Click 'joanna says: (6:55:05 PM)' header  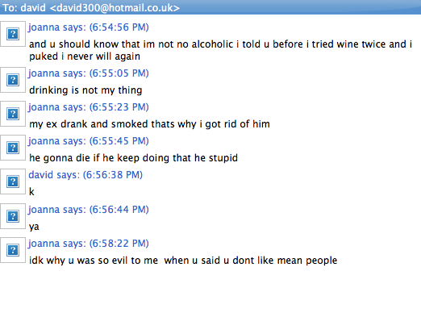[x=89, y=73]
